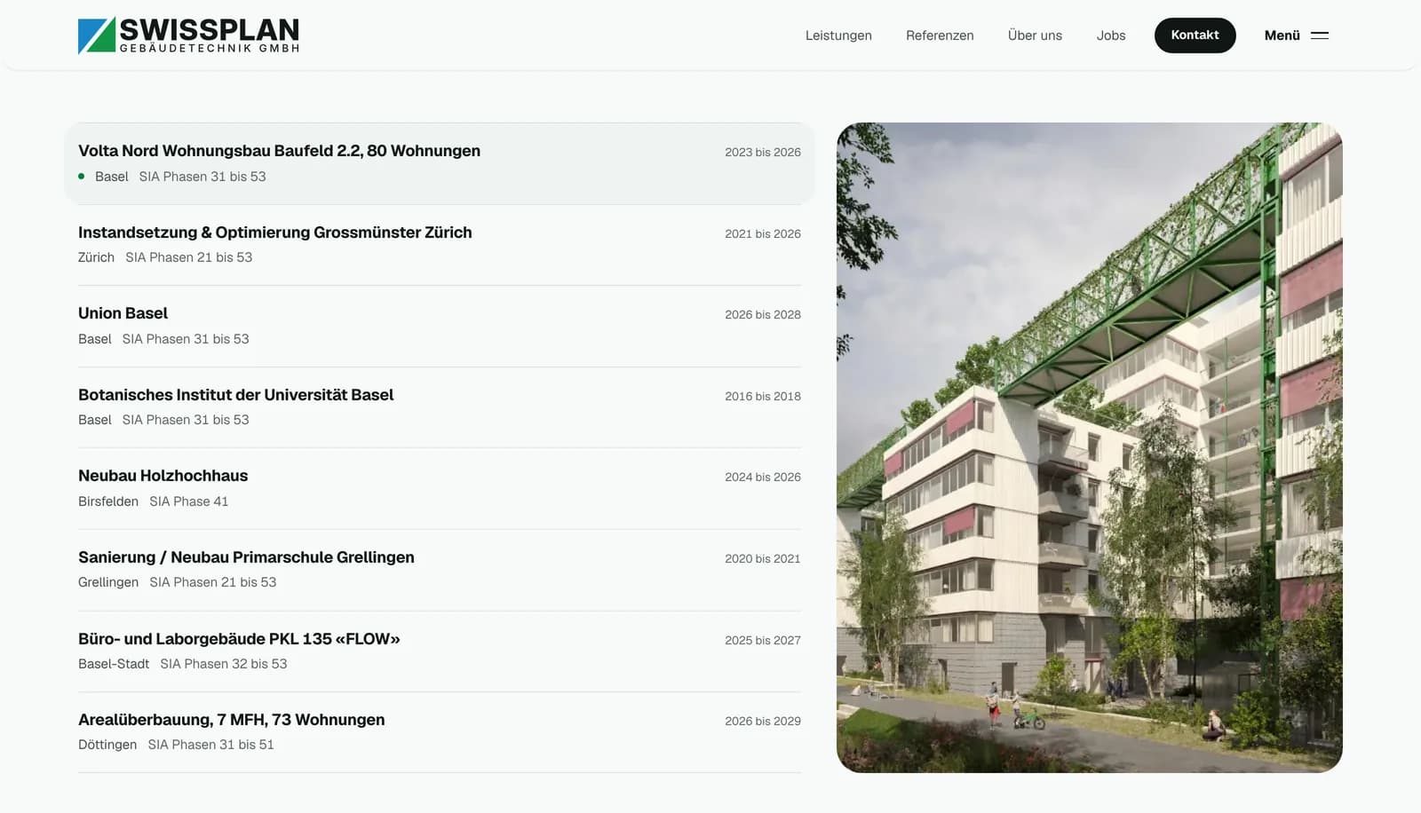Open Über uns menu item
The image size is (1421, 813).
click(1035, 36)
